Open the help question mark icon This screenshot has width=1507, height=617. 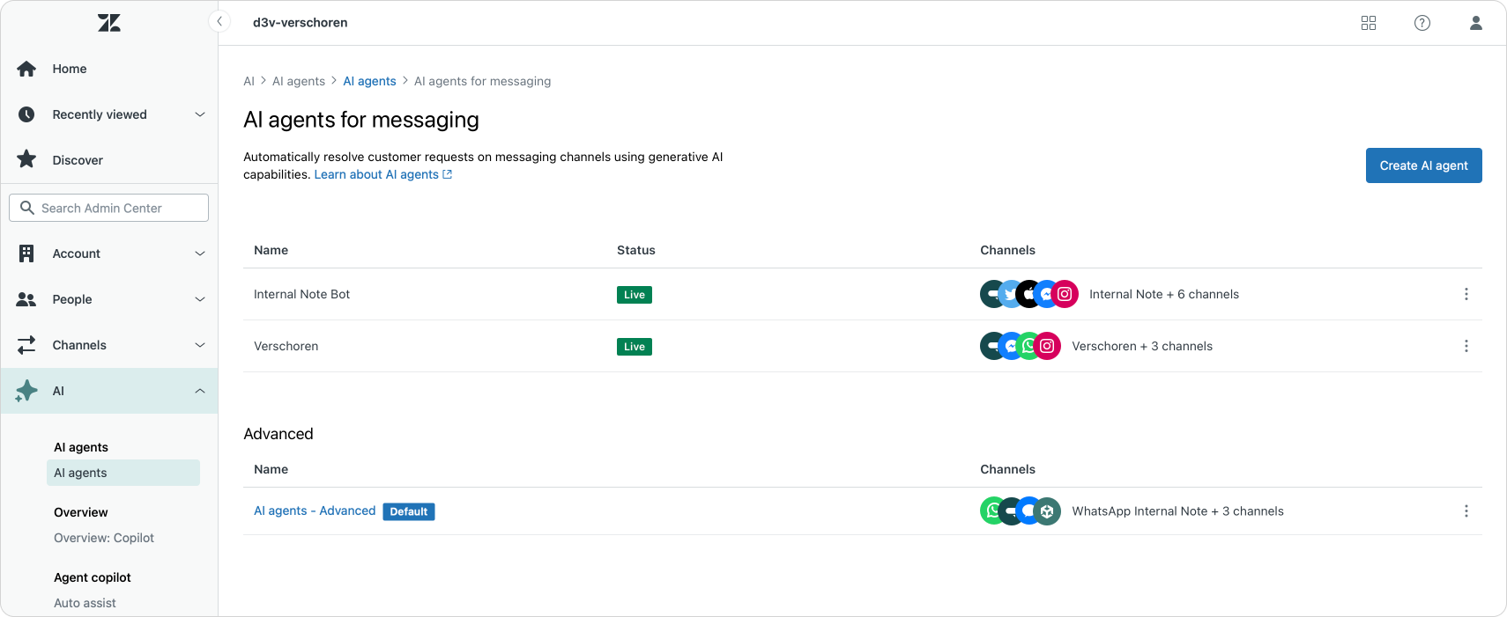[x=1422, y=23]
